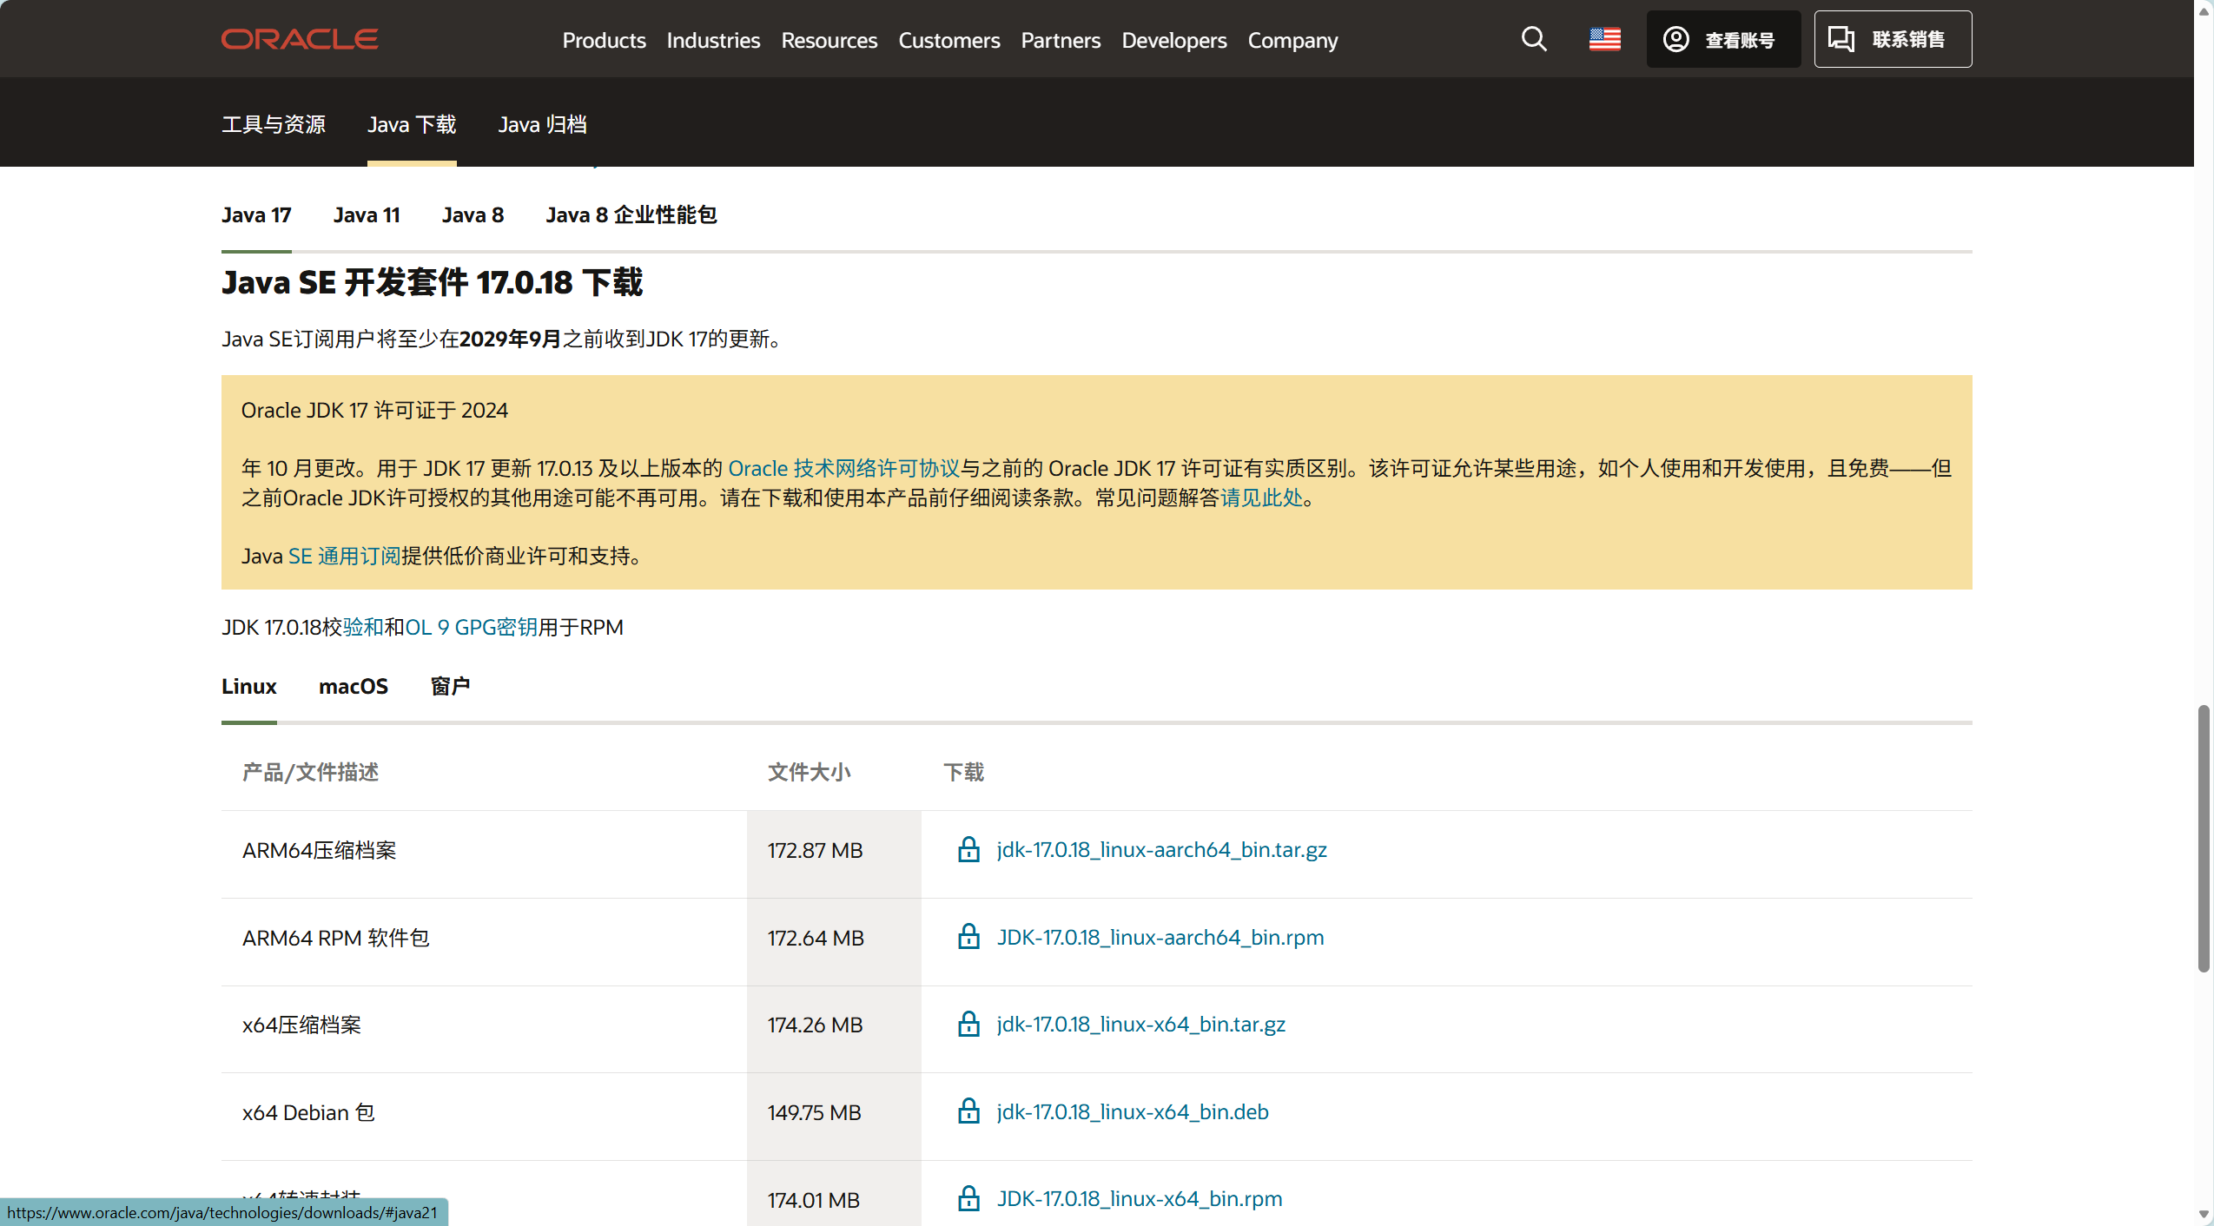Click the search magnifier icon
The width and height of the screenshot is (2214, 1226).
click(x=1534, y=39)
